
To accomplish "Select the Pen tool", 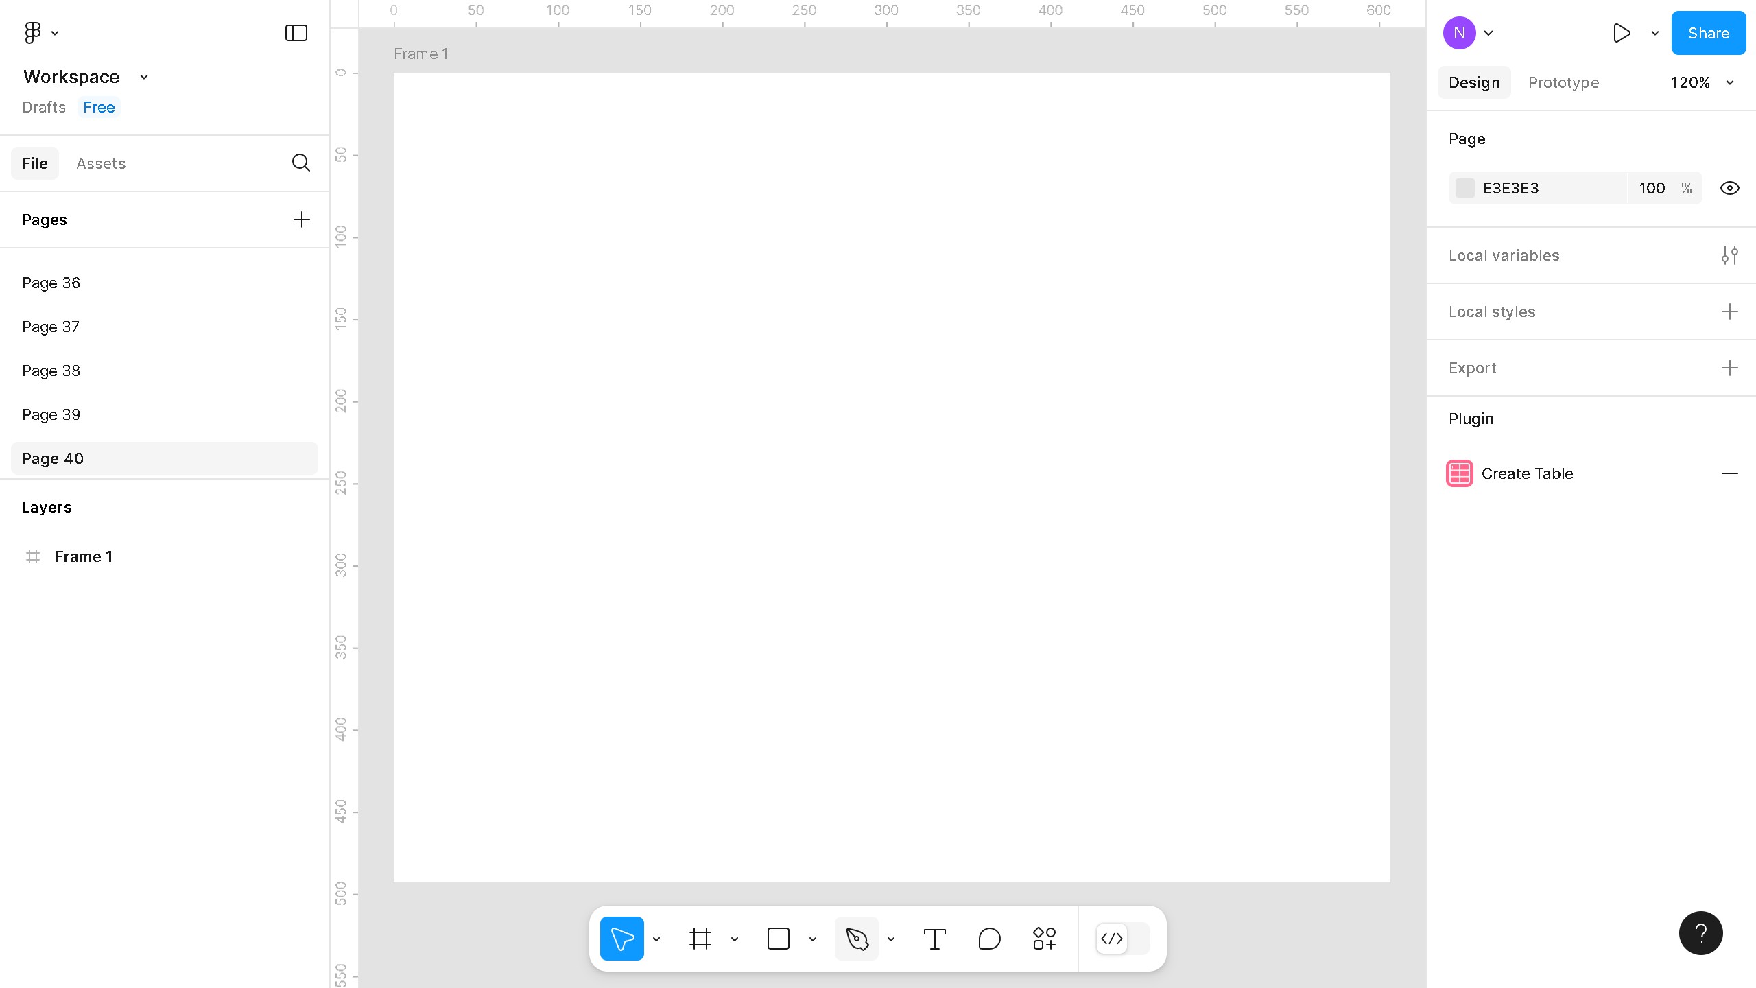I will 858,939.
